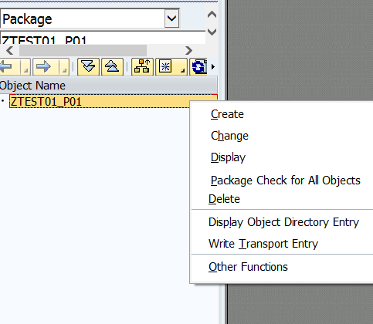Click the display object hierarchy icon
Viewport: 373px width, 324px height.
click(142, 67)
